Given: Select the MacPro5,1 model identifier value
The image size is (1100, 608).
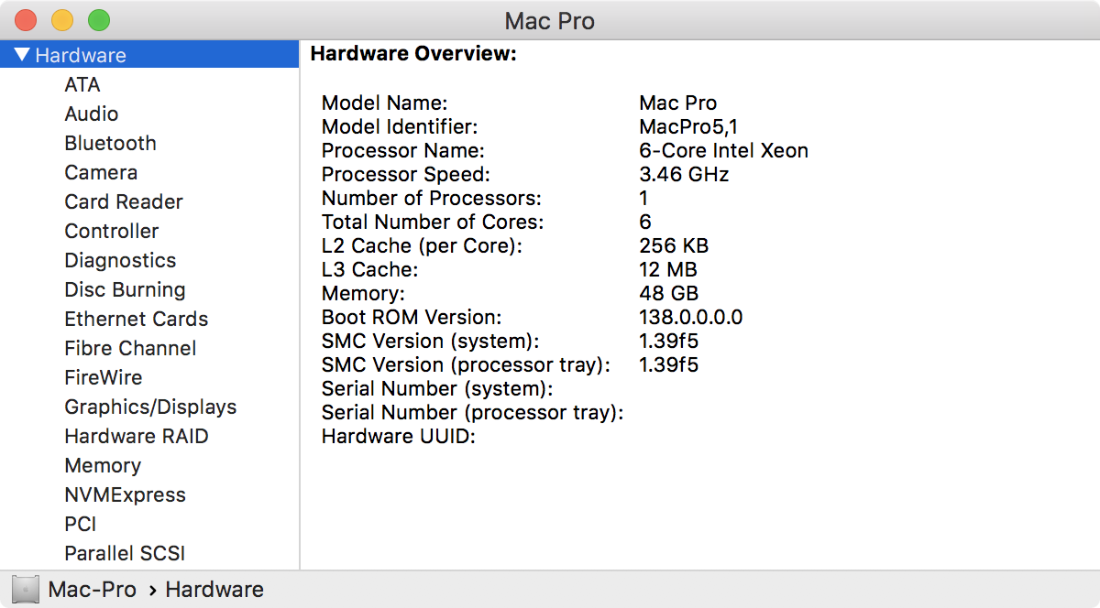Looking at the screenshot, I should point(688,126).
